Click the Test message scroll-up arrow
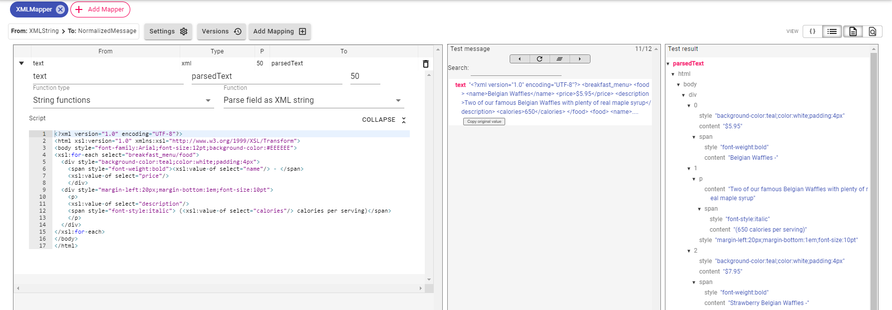892x310 pixels. 656,49
